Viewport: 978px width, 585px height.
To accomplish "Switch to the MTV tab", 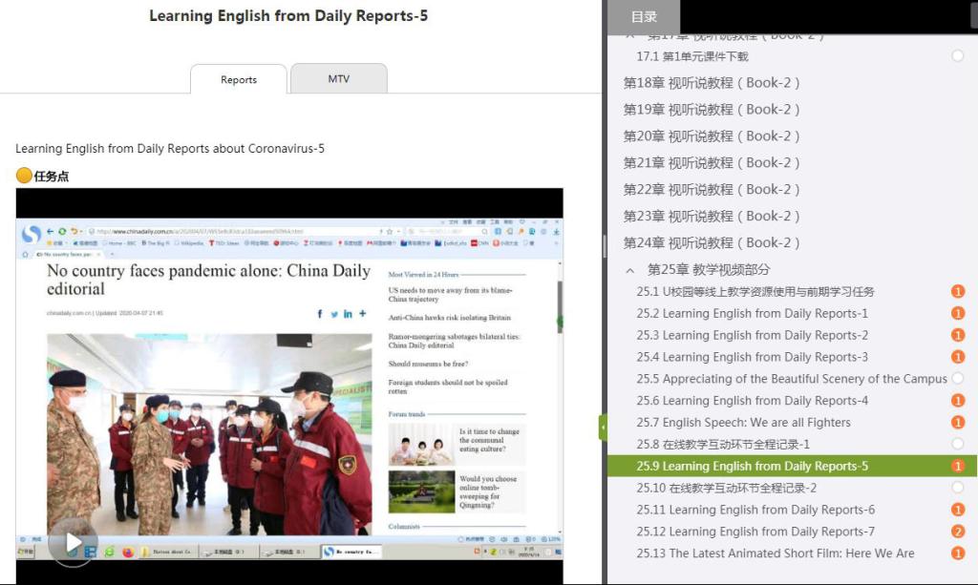I will (x=338, y=79).
